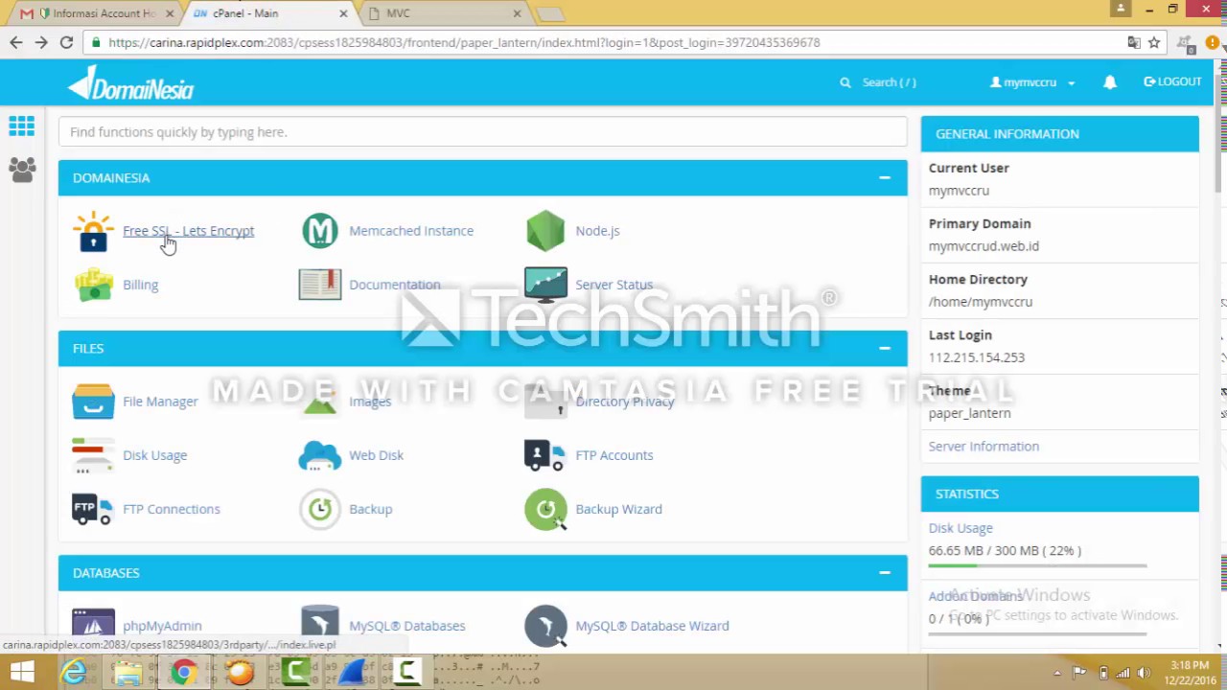This screenshot has height=690, width=1227.
Task: Open the Web Disk cloud icon
Action: [320, 455]
